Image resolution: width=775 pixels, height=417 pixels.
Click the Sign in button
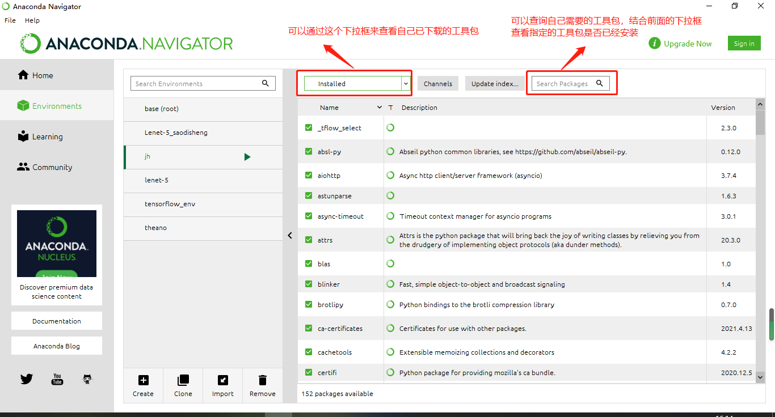pyautogui.click(x=744, y=43)
